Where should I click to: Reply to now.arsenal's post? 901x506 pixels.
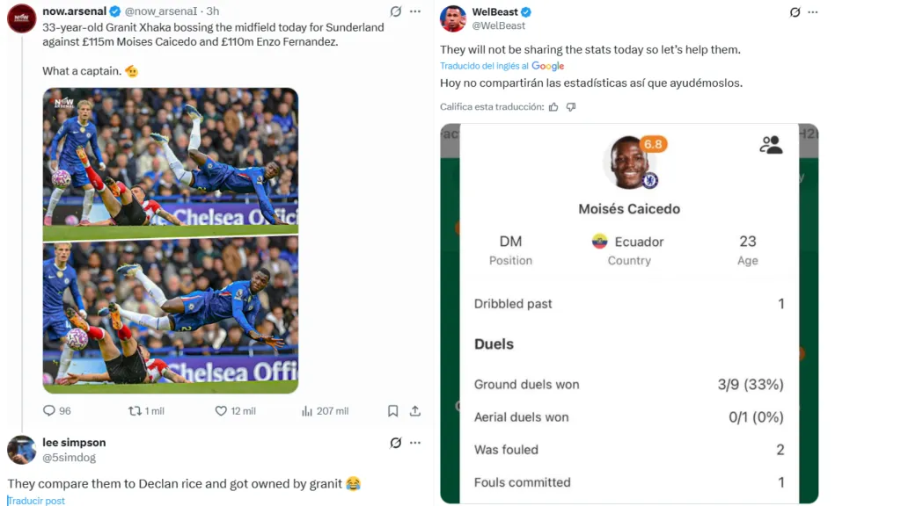click(x=50, y=409)
